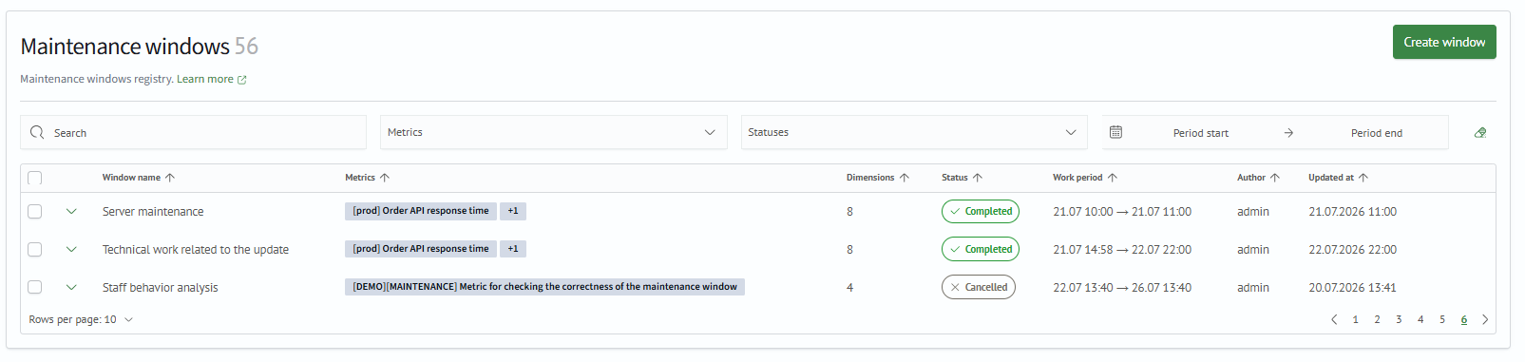
Task: Click Order API metric tag in Server maintenance row
Action: [421, 211]
